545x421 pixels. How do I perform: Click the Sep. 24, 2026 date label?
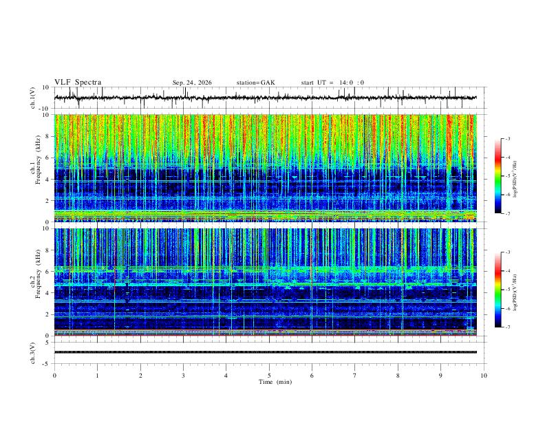tap(192, 83)
